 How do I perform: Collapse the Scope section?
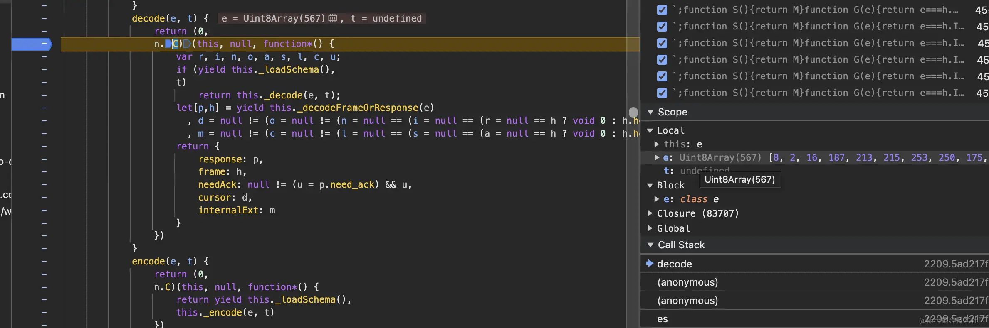click(650, 112)
